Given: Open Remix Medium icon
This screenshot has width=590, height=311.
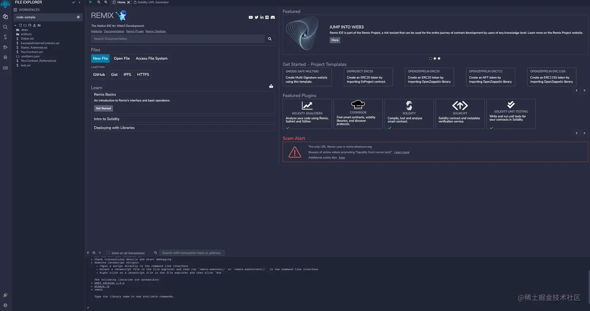Looking at the screenshot, I should click(x=267, y=17).
